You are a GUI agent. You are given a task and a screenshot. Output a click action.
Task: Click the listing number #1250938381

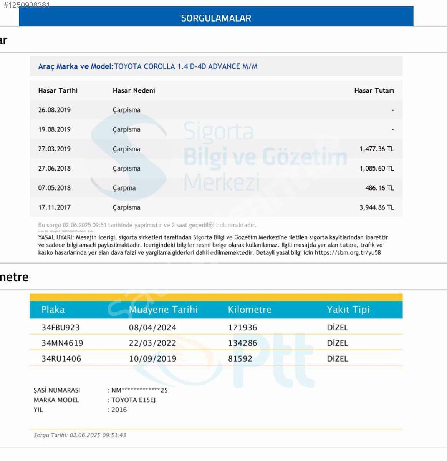point(26,5)
